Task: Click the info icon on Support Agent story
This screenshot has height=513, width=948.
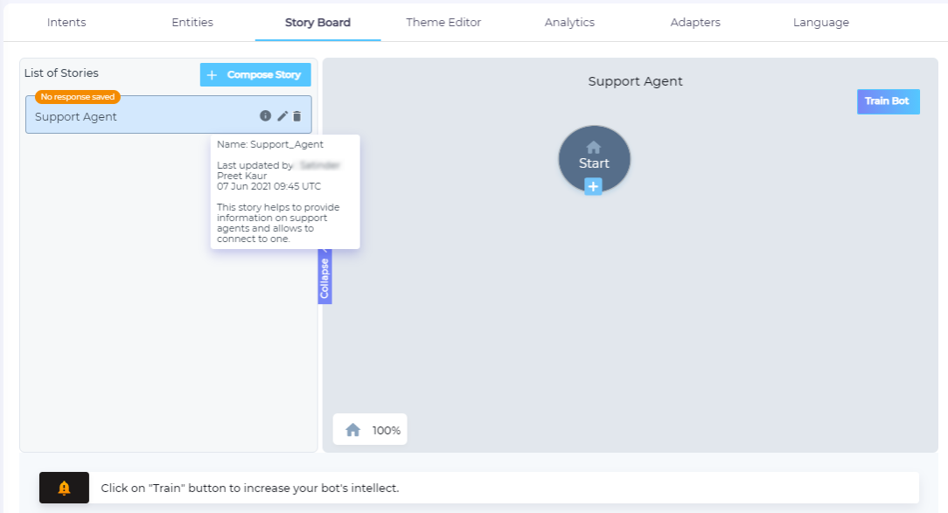Action: click(265, 116)
